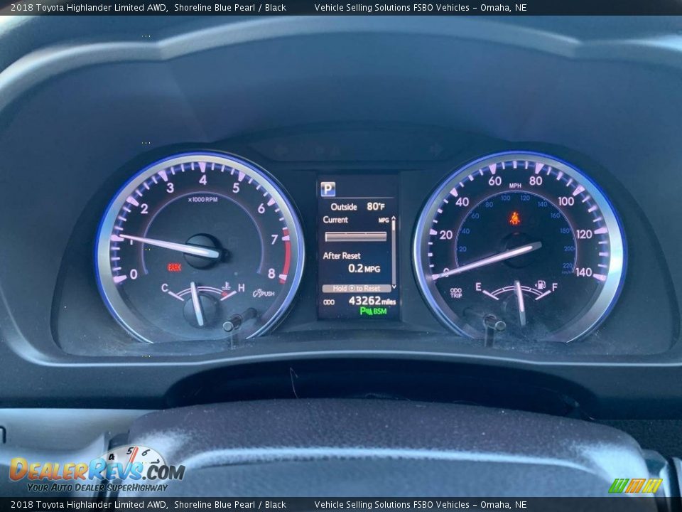Click the MPH label on speedometer

[x=515, y=186]
